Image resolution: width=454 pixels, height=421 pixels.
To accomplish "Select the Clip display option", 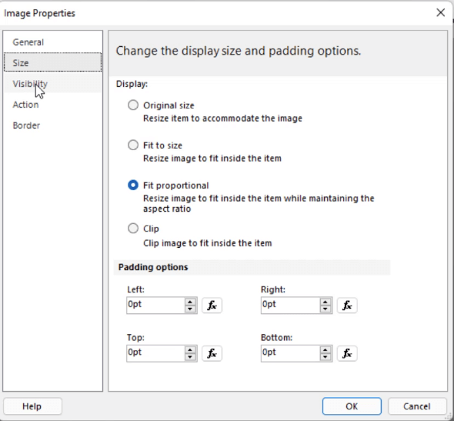I will (133, 229).
